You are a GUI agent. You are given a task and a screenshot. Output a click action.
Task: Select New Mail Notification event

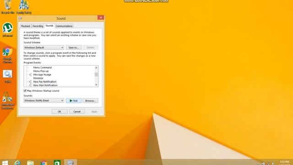[x=45, y=85]
